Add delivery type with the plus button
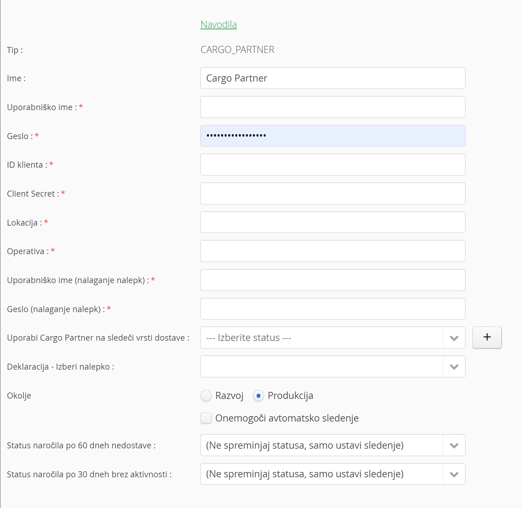The width and height of the screenshot is (522, 508). pyautogui.click(x=487, y=337)
